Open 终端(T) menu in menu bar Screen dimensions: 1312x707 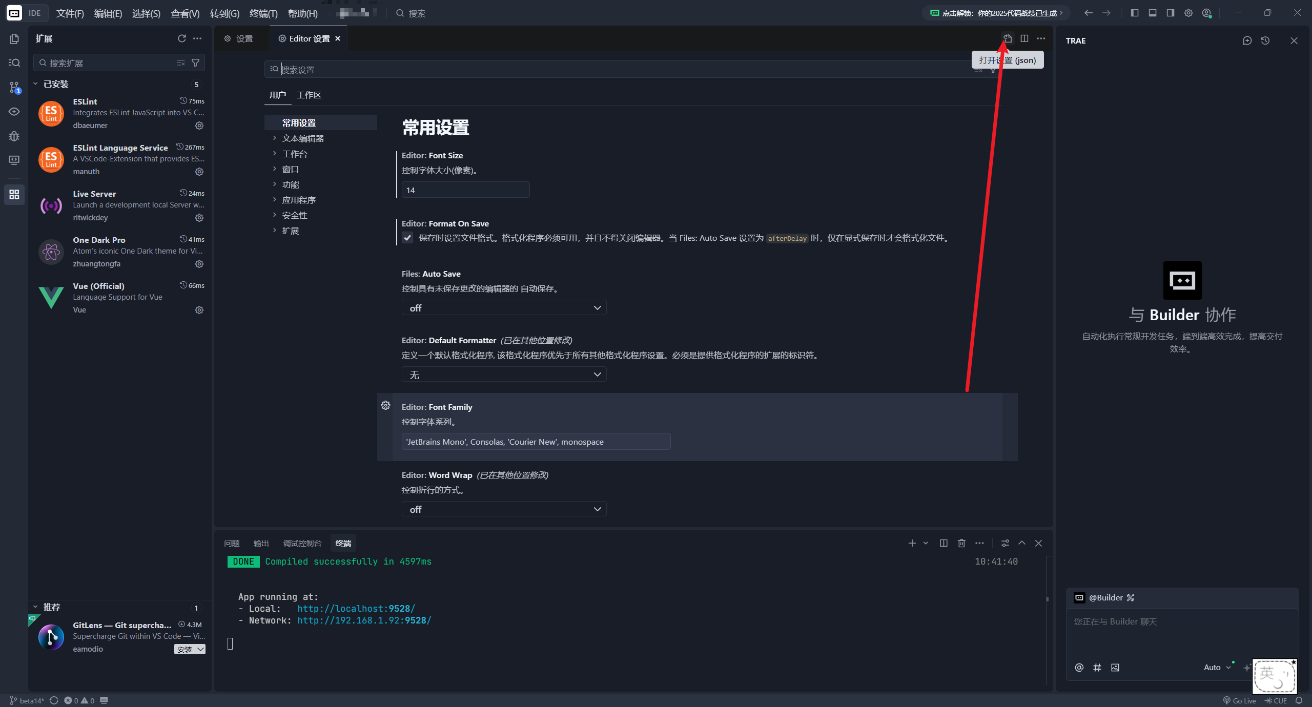[263, 13]
